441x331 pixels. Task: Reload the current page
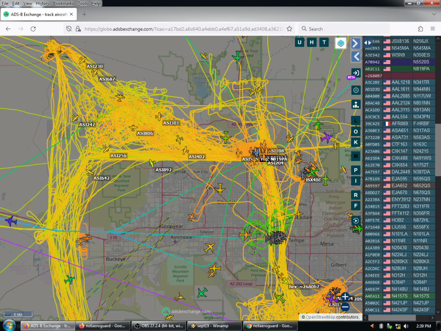click(33, 29)
